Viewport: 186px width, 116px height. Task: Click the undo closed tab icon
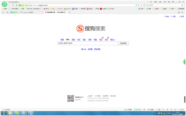pos(182,12)
